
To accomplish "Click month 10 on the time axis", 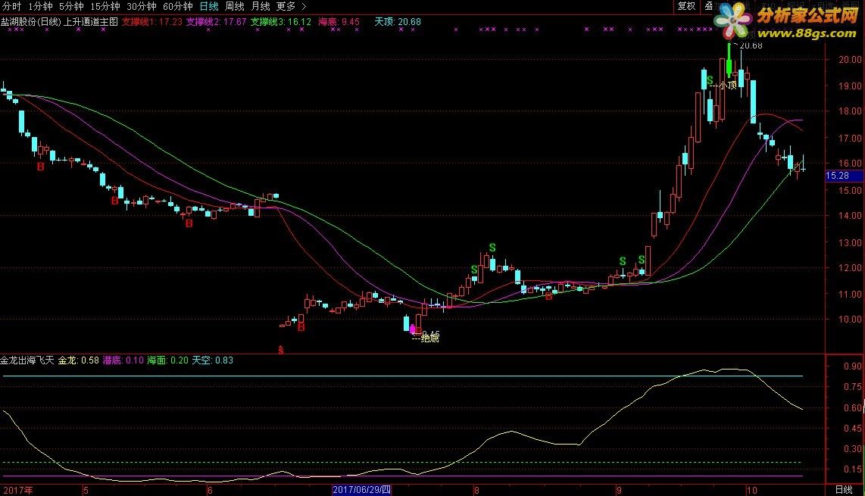I will coord(751,491).
